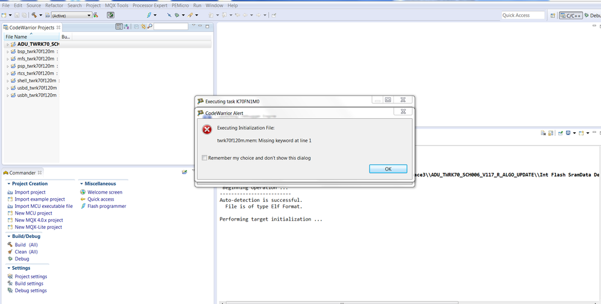601x304 pixels.
Task: Click the Open Perspective icon
Action: (x=553, y=15)
